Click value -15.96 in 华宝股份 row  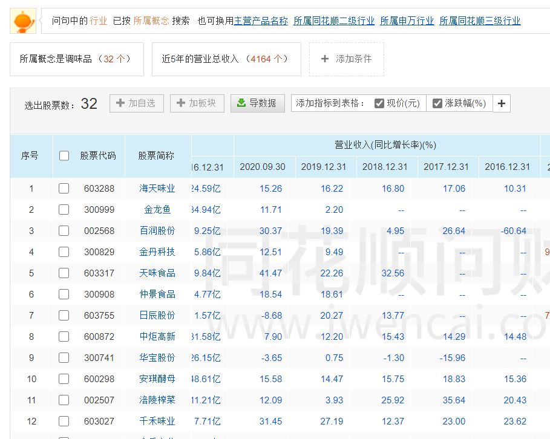[453, 357]
